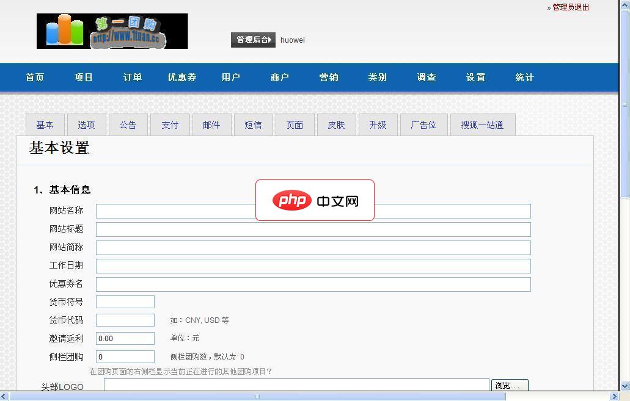Switch to the 支付 tab

click(170, 125)
